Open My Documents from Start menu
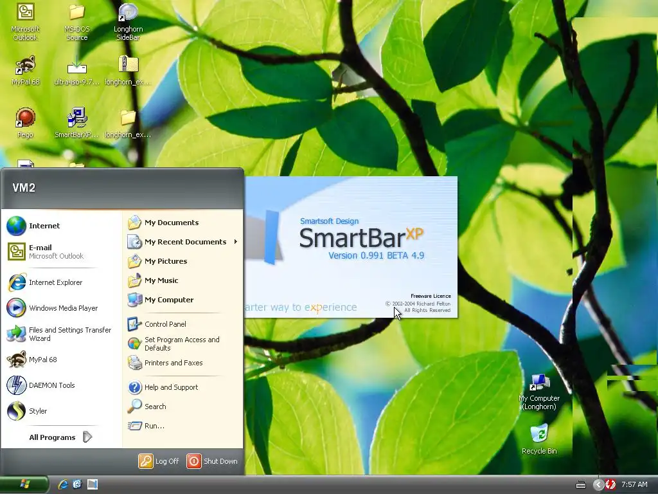This screenshot has width=658, height=494. [182, 222]
